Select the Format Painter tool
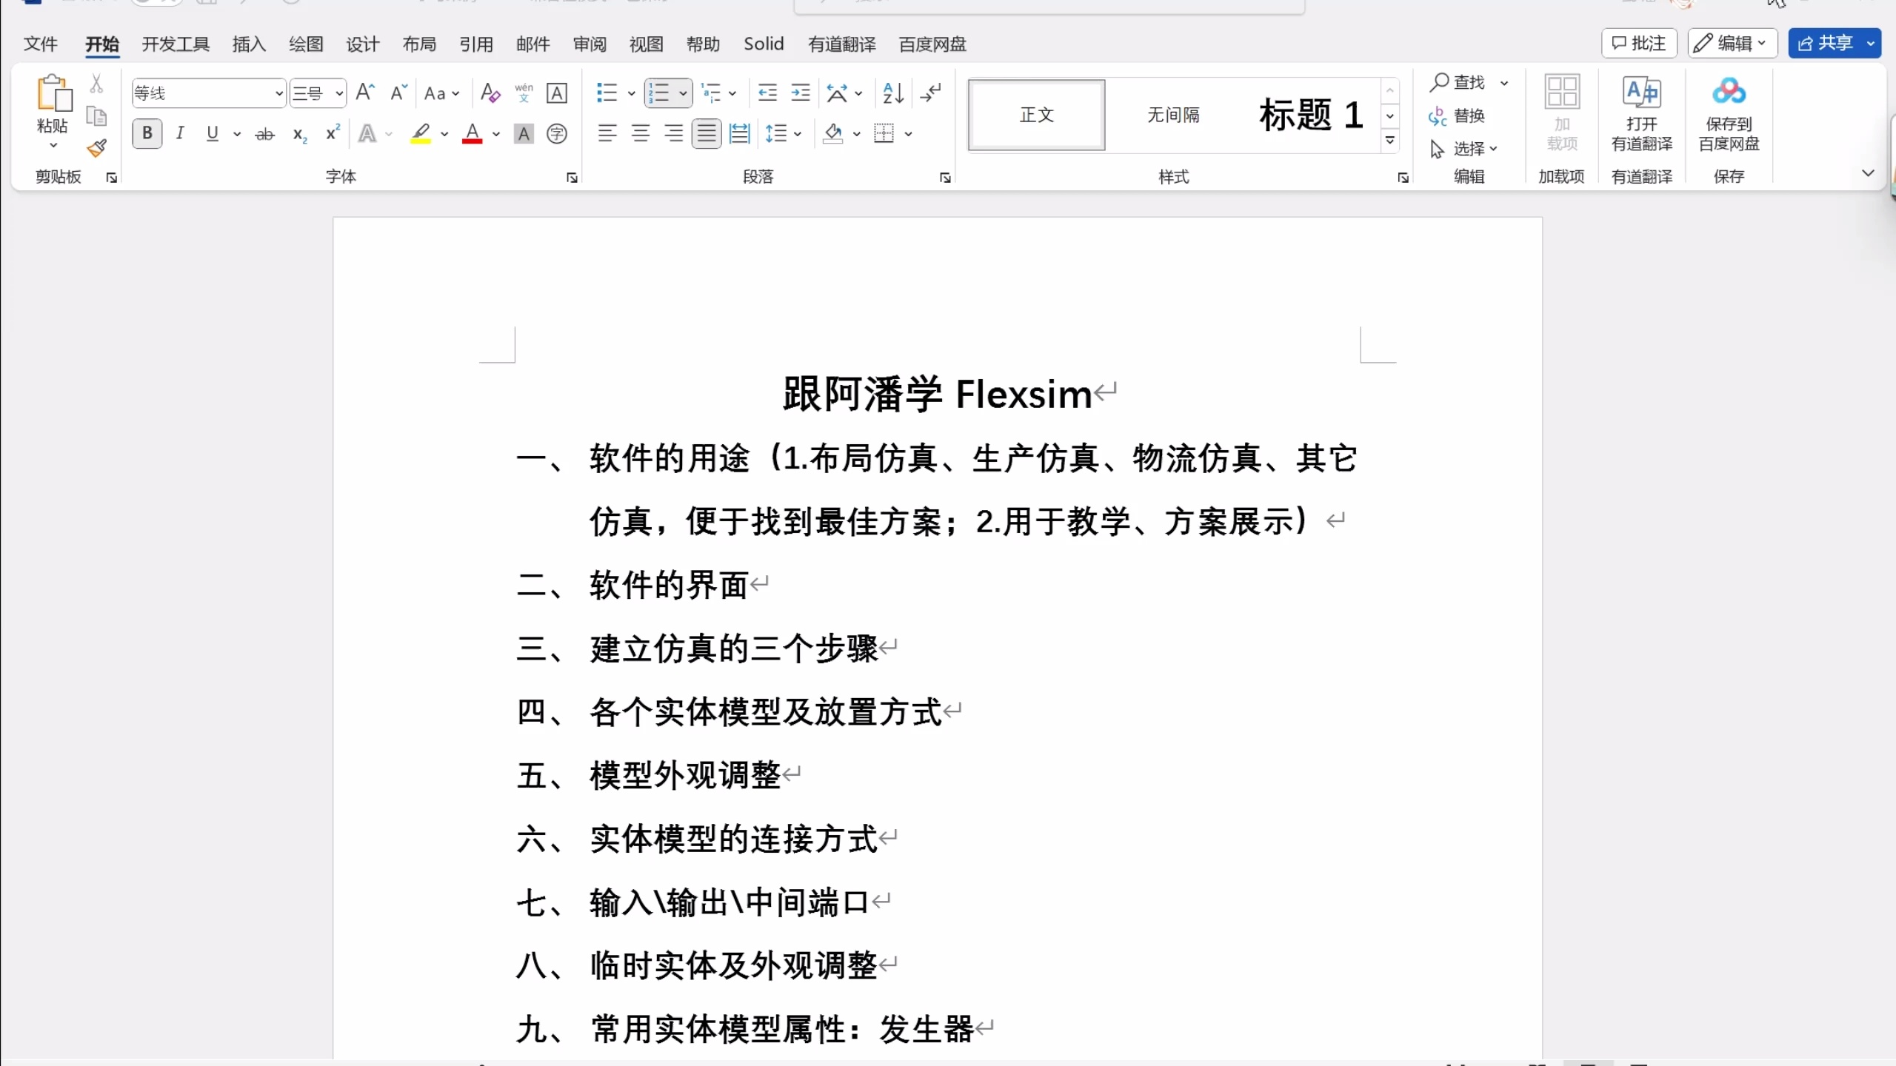The image size is (1896, 1066). point(96,148)
